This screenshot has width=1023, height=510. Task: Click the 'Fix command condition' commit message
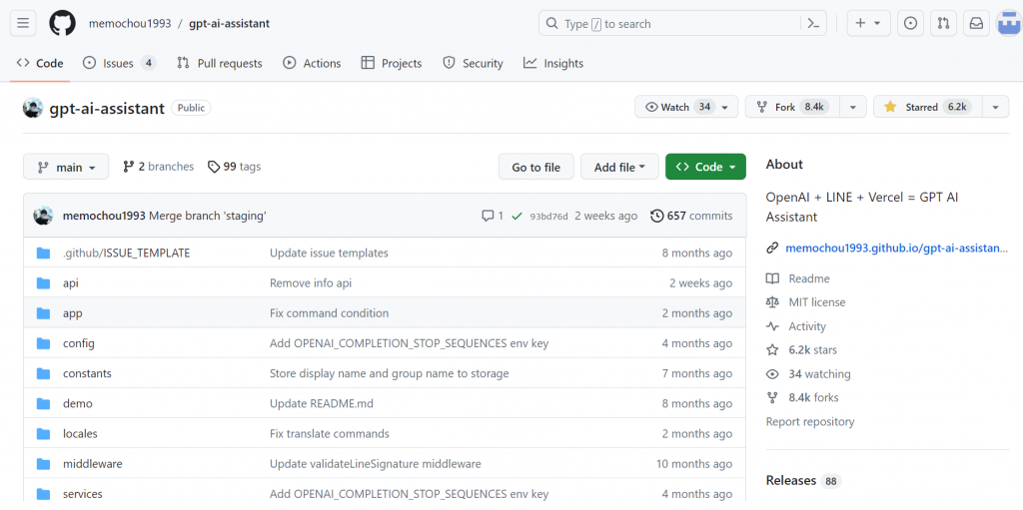point(330,313)
